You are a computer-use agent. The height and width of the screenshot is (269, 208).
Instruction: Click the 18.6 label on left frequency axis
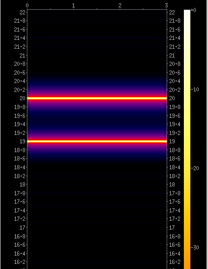tap(20, 159)
